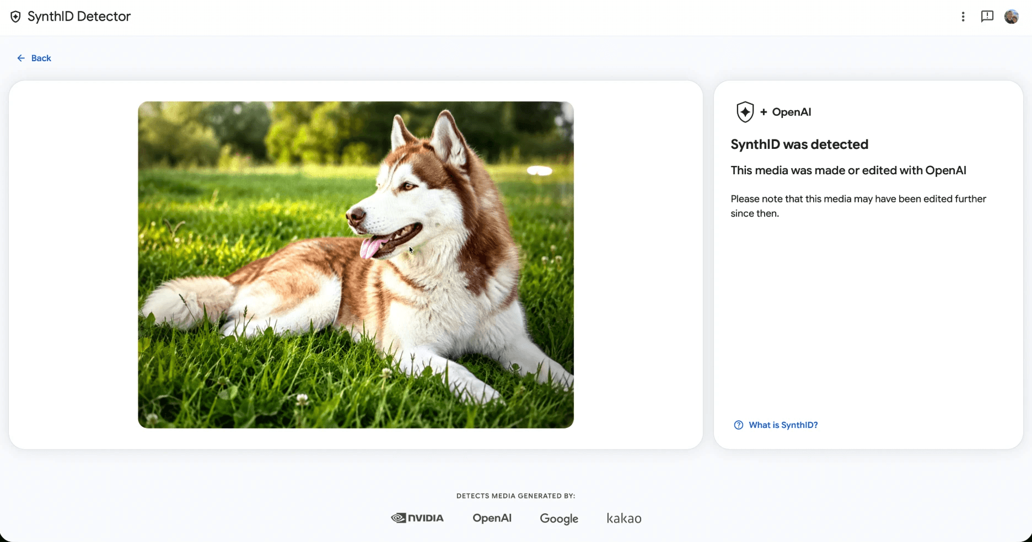Image resolution: width=1032 pixels, height=542 pixels.
Task: Open the user account avatar
Action: tap(1011, 17)
